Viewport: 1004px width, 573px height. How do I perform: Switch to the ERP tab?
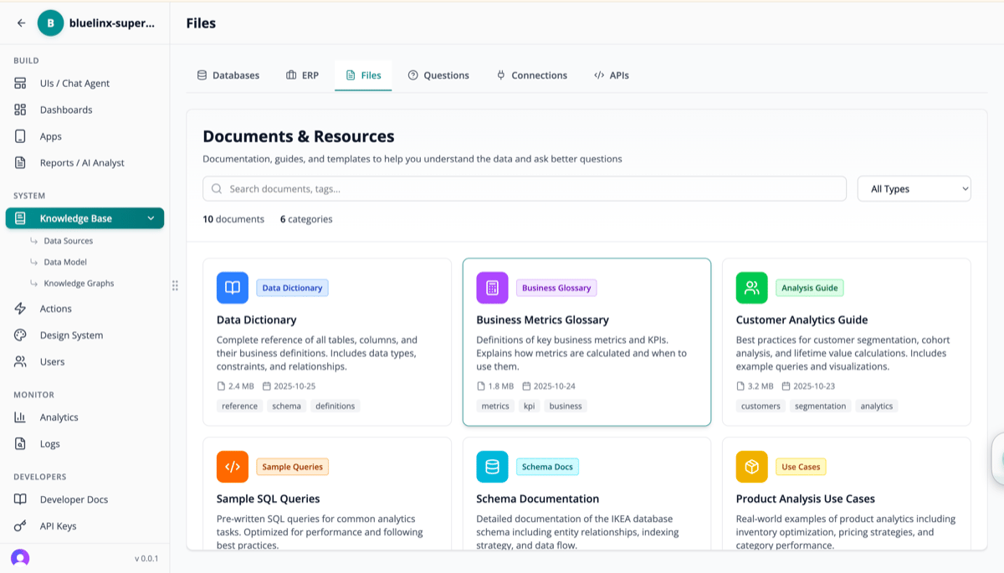302,75
